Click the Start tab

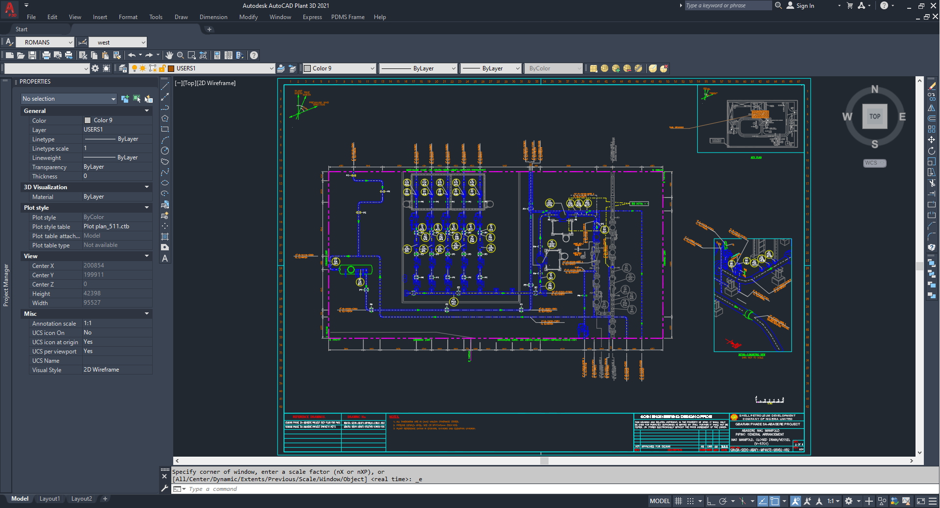(22, 29)
